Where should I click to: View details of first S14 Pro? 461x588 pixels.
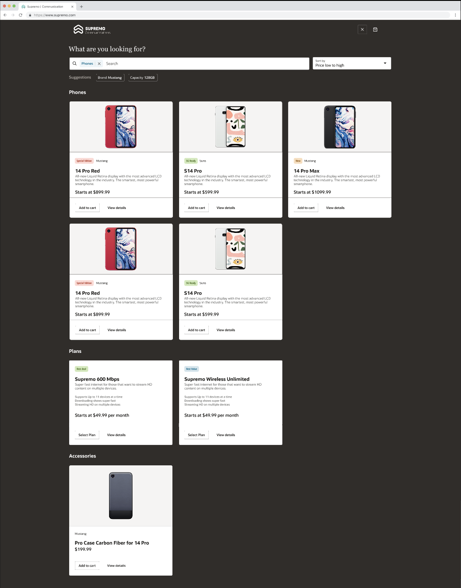[226, 208]
